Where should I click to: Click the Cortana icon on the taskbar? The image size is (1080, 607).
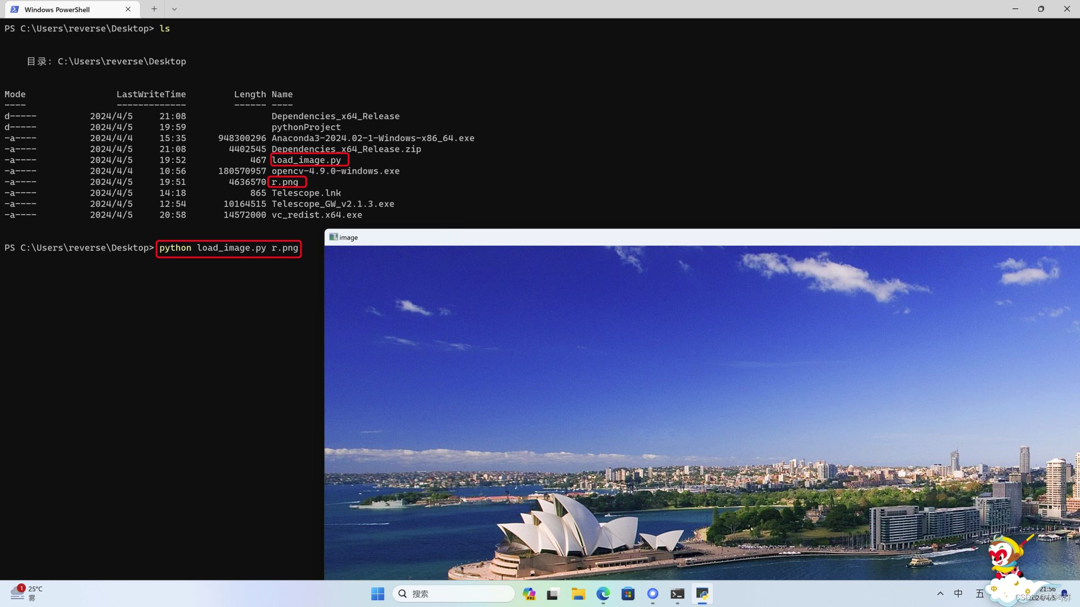[652, 594]
